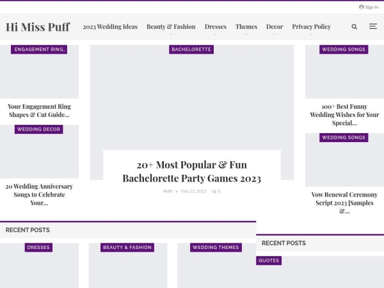
Task: Click the QUOTES category tag
Action: click(269, 260)
